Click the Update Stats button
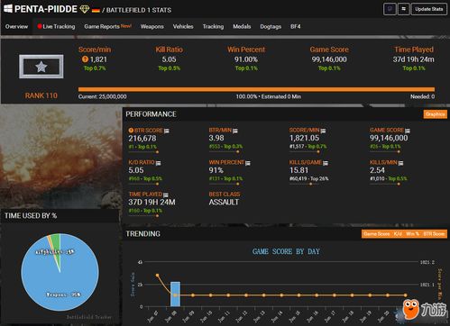 coord(429,9)
